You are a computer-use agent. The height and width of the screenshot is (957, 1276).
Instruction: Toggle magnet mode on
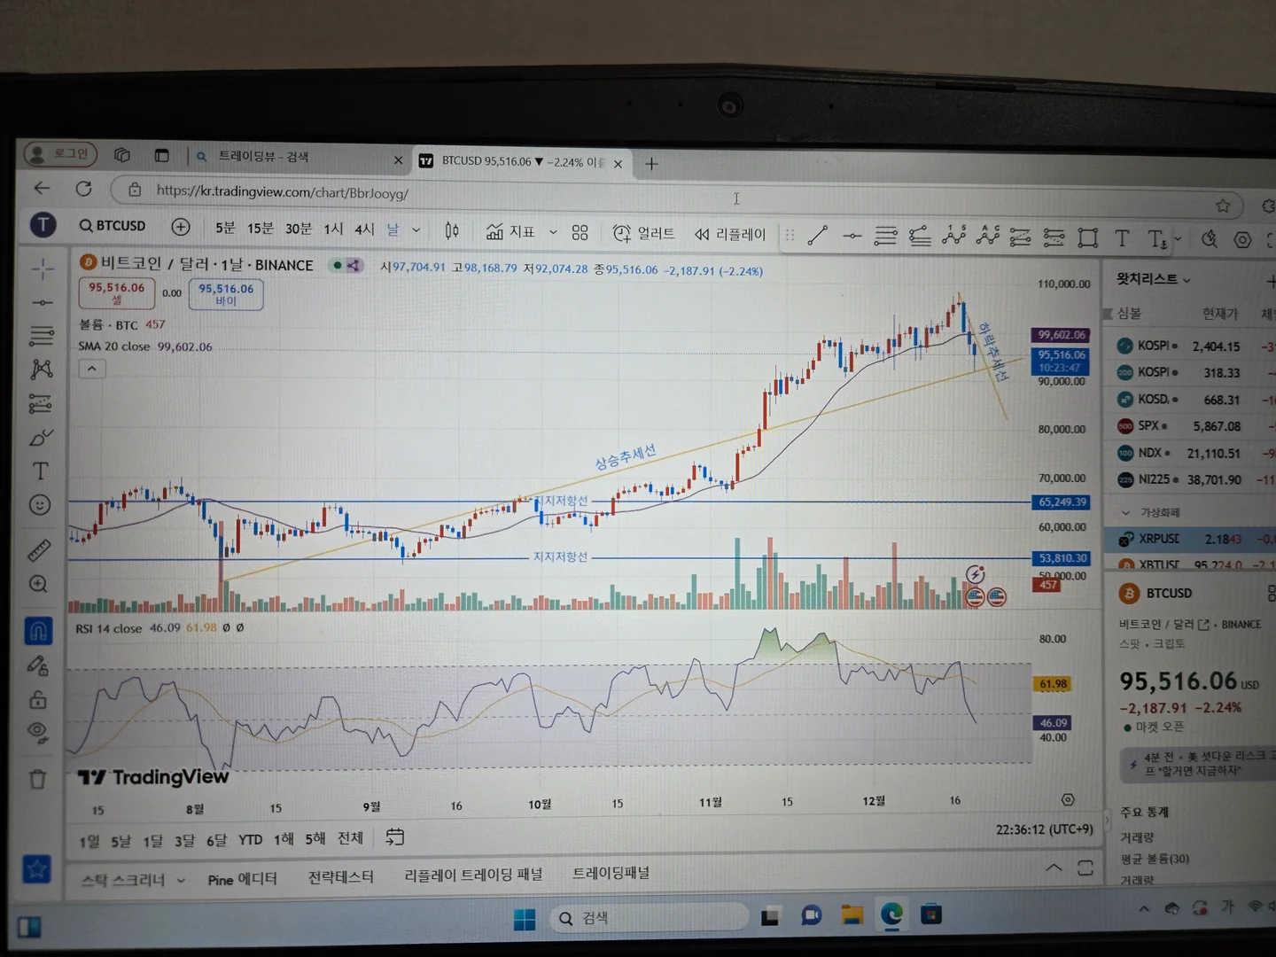[x=38, y=631]
